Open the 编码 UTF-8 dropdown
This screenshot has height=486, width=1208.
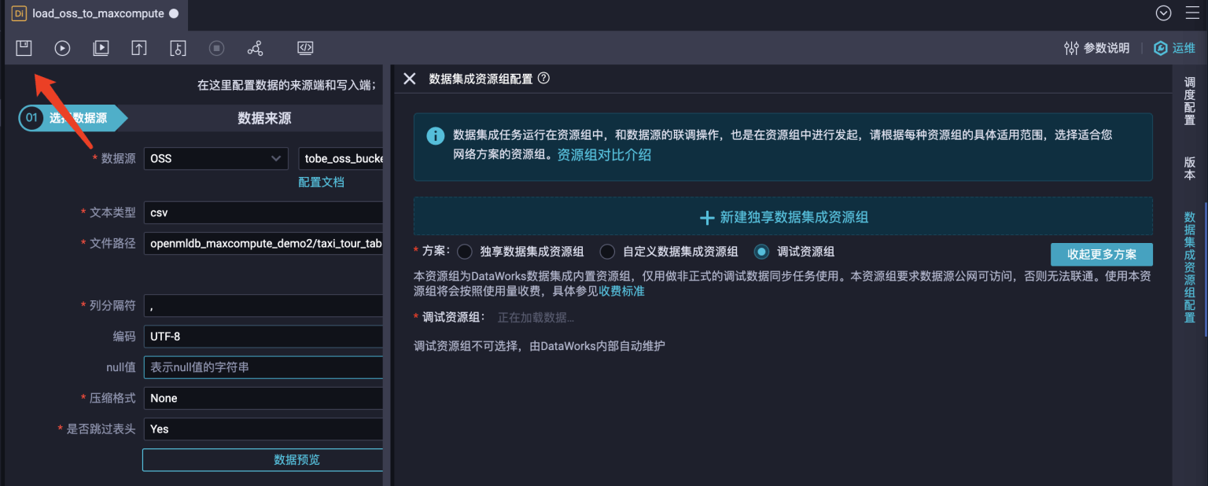[263, 336]
